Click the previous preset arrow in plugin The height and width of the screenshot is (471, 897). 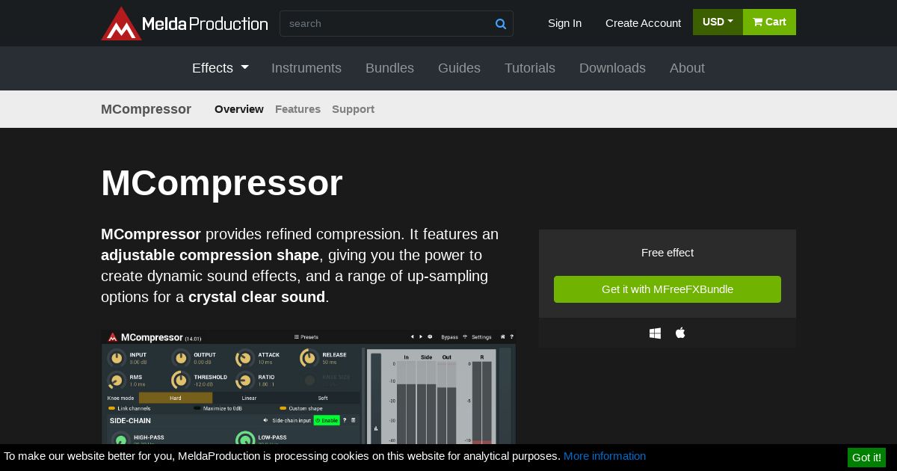pos(412,337)
